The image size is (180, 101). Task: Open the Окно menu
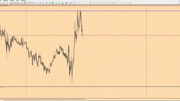coord(17,1)
